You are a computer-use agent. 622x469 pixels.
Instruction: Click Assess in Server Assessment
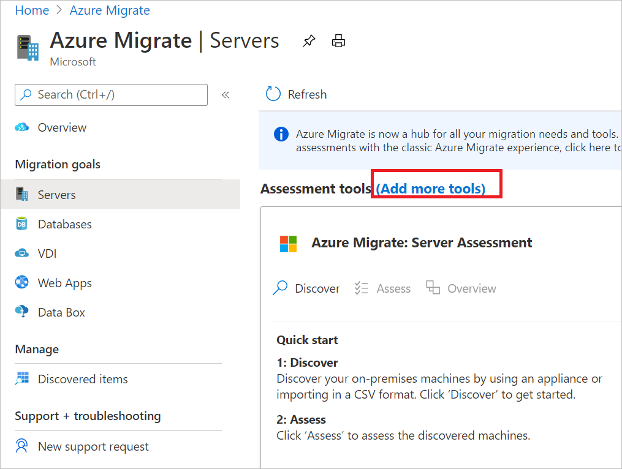tap(383, 288)
